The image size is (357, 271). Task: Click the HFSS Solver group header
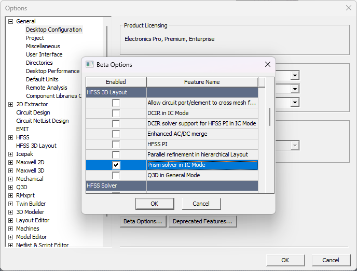[172, 186]
